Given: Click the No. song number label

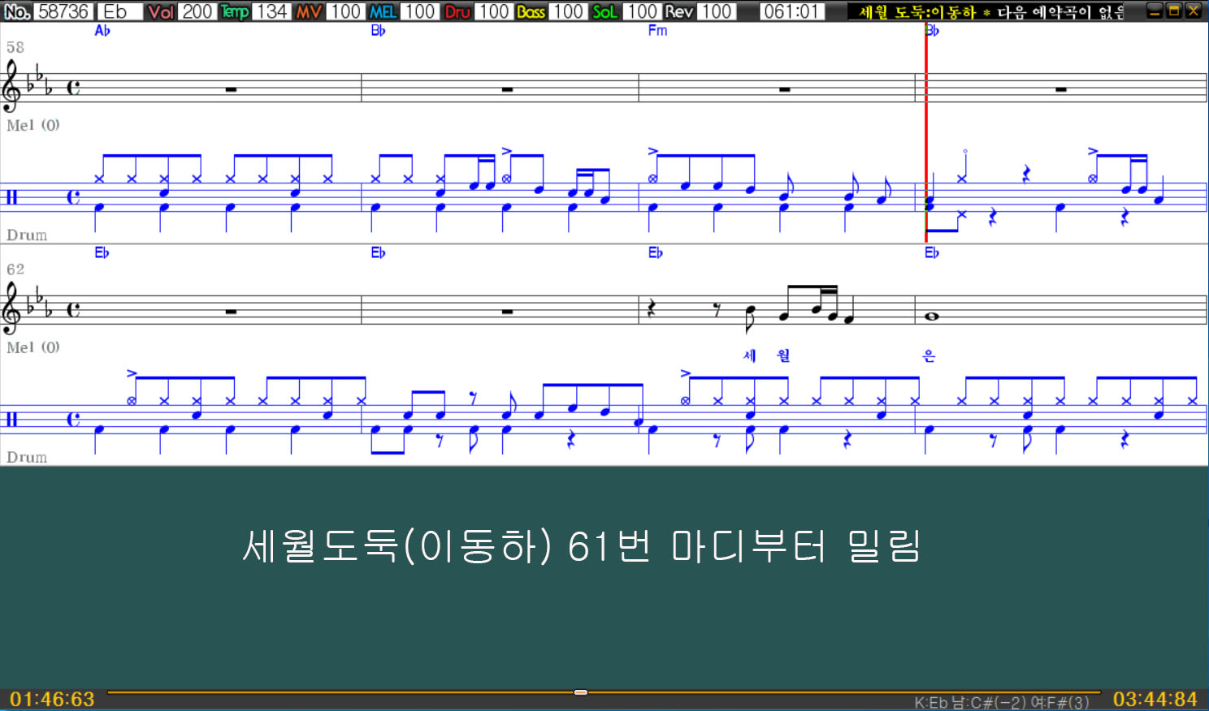Looking at the screenshot, I should pos(17,11).
